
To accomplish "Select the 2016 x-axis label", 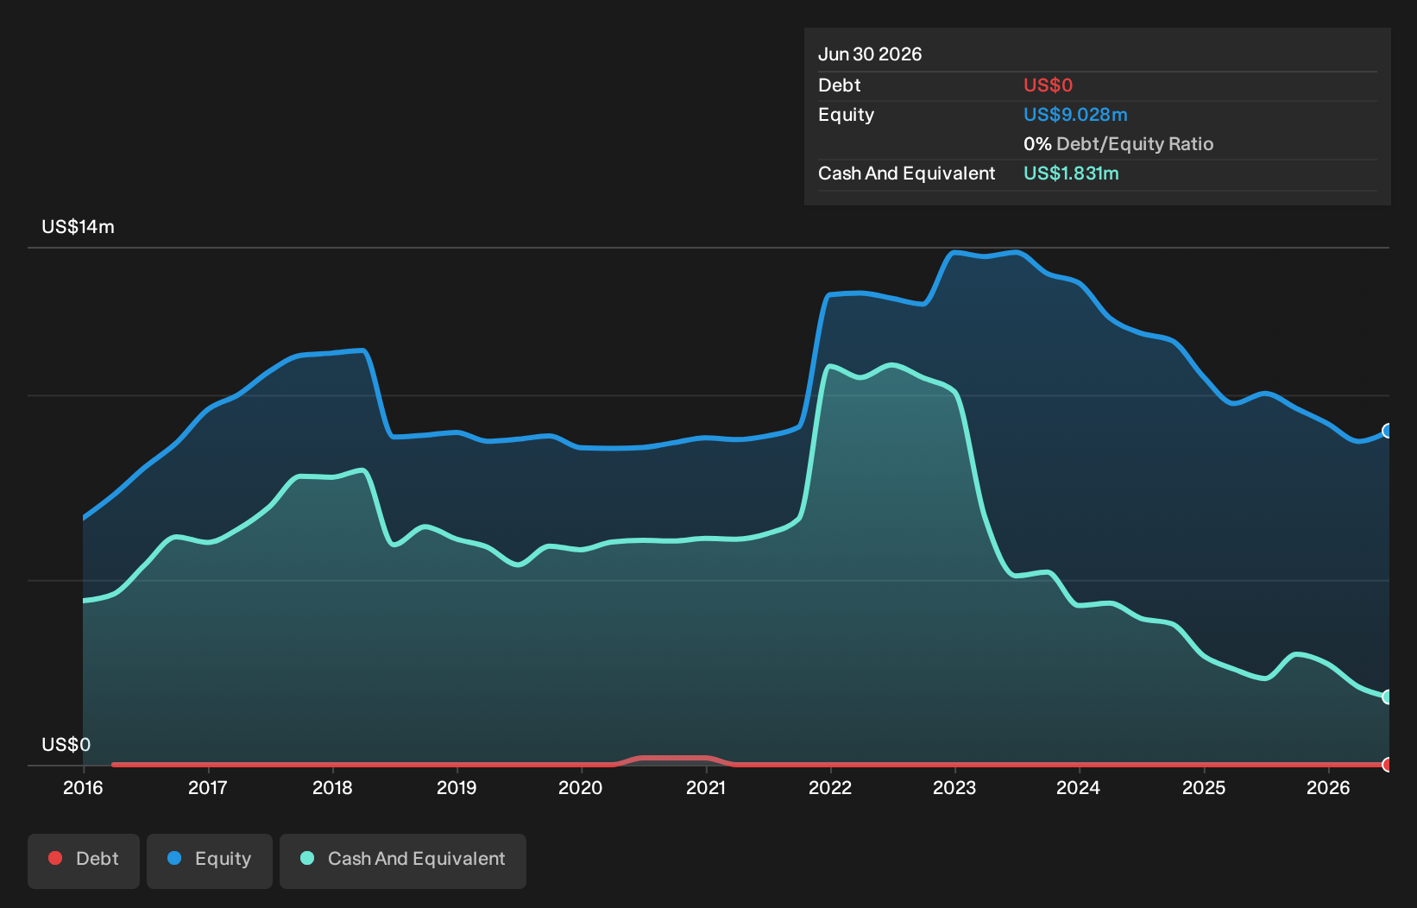I will pos(83,787).
